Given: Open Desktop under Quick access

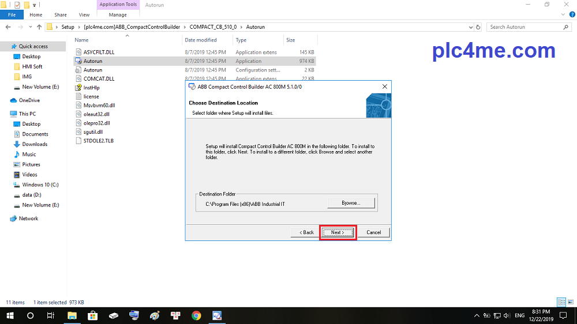Looking at the screenshot, I should coord(31,56).
